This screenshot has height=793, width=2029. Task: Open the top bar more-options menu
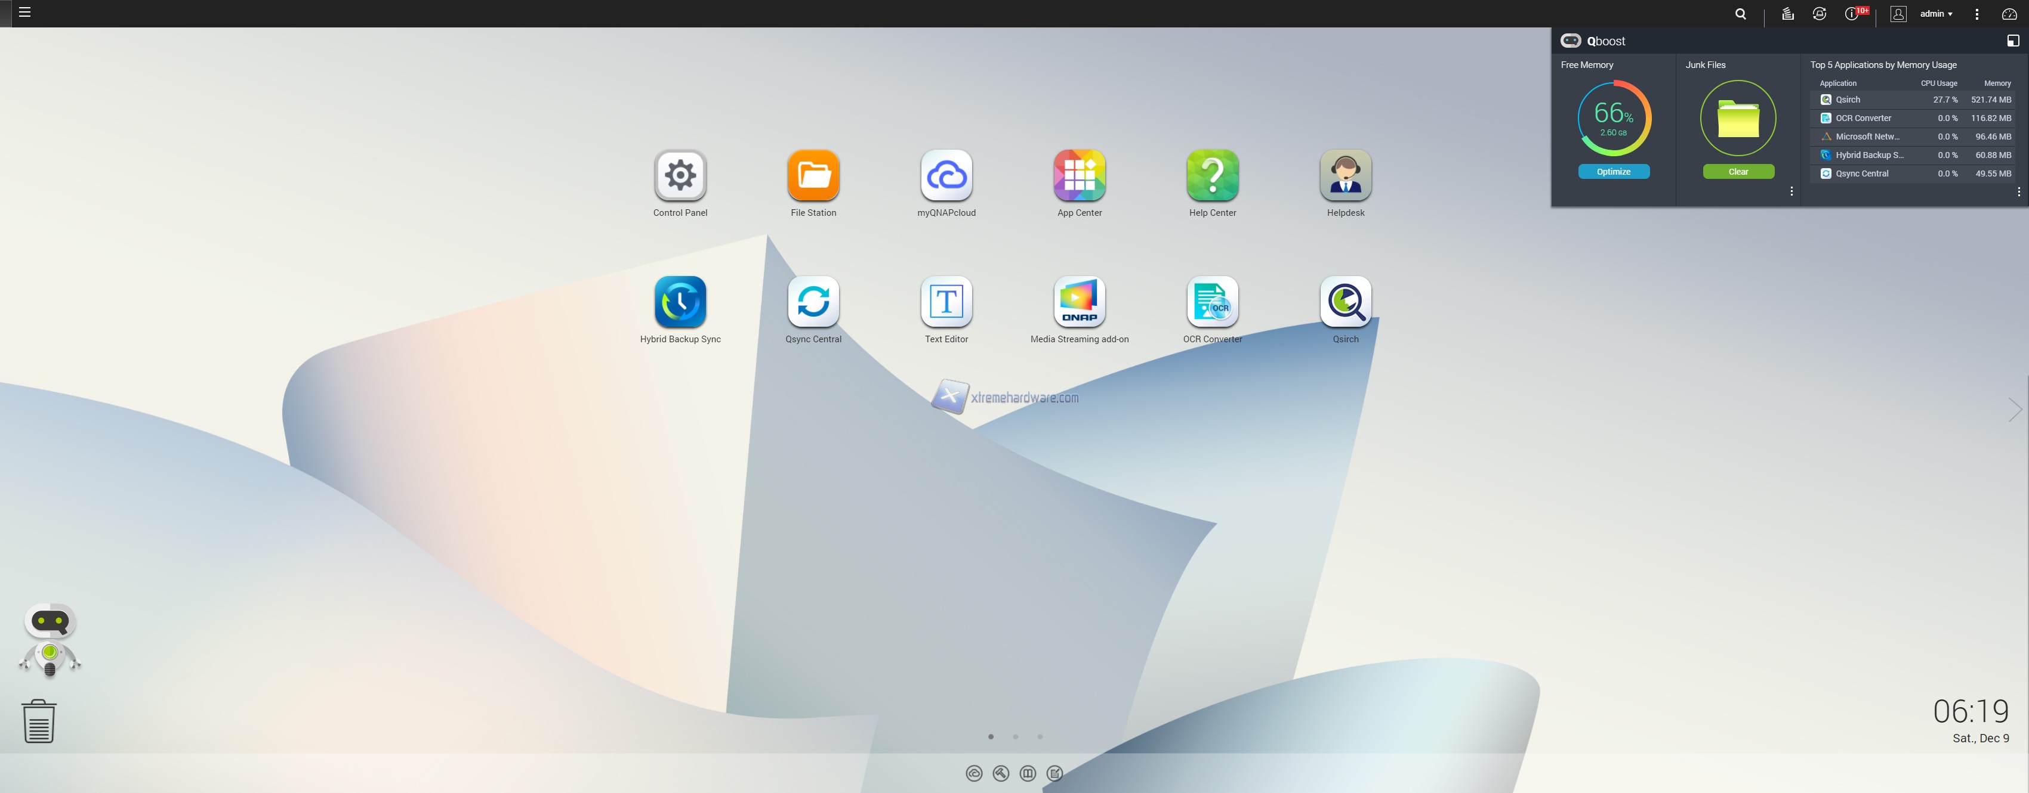pyautogui.click(x=1976, y=14)
